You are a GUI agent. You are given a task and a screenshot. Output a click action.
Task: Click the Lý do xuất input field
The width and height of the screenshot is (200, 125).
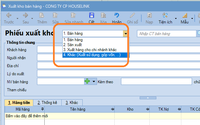tap(118, 74)
